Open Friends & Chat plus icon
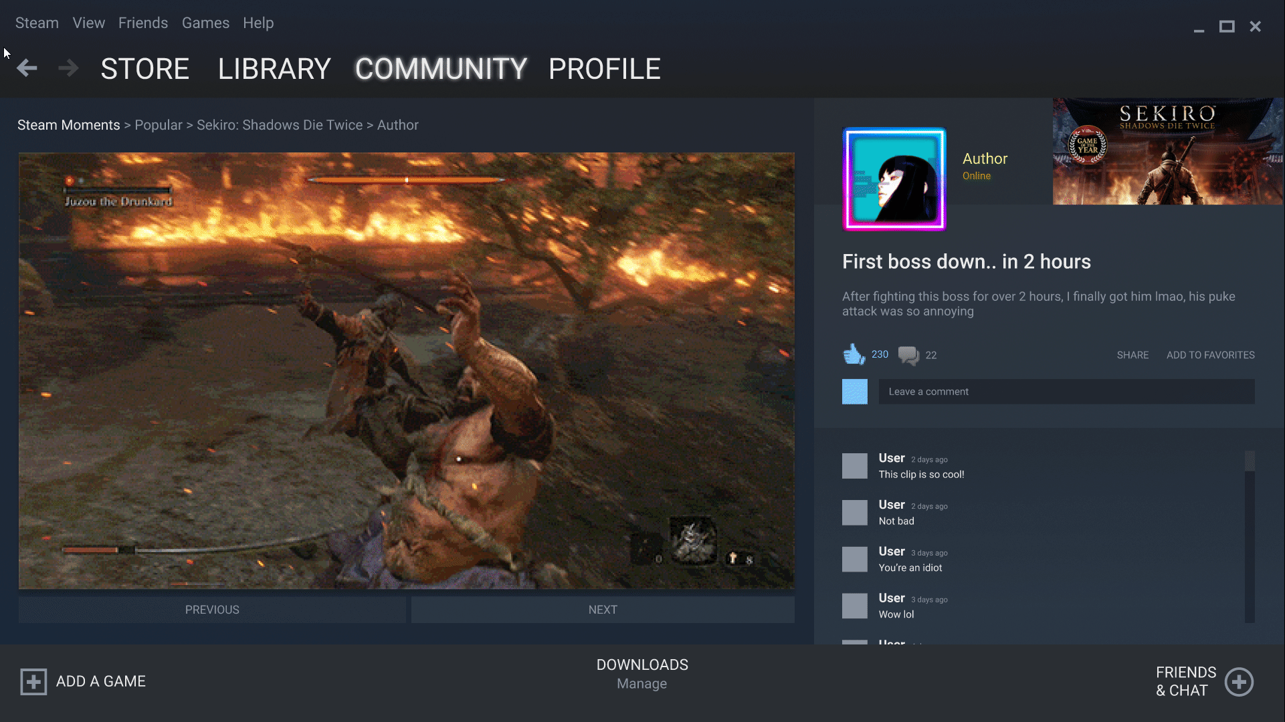 pos(1239,682)
